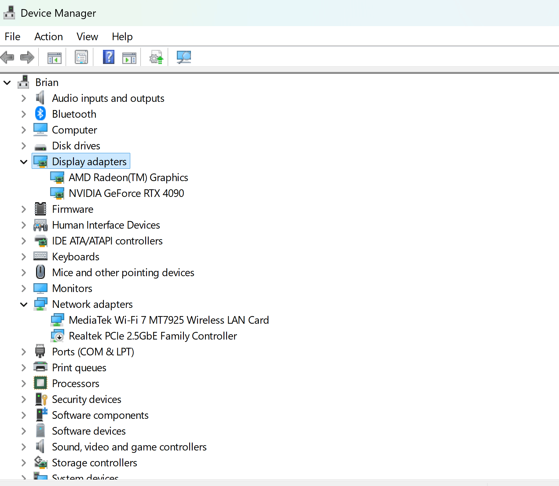Click the Mice and other pointing devices icon
This screenshot has width=559, height=486.
coord(40,272)
